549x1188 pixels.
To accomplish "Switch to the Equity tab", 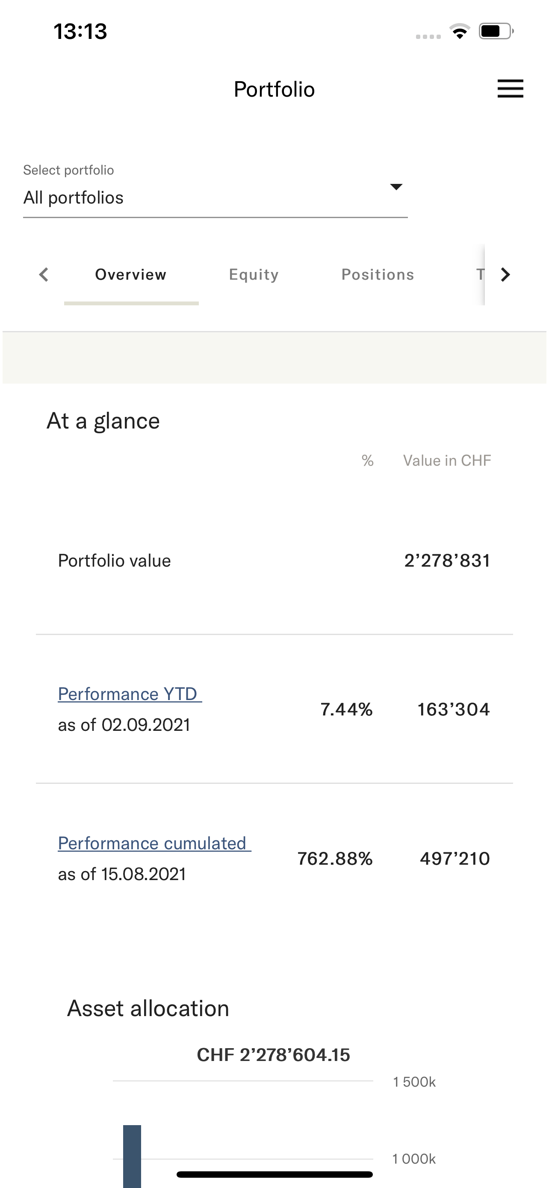I will pos(254,275).
